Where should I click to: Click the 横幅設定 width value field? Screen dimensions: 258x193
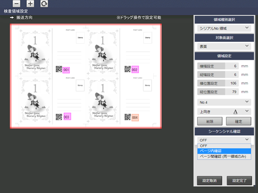(x=232, y=66)
